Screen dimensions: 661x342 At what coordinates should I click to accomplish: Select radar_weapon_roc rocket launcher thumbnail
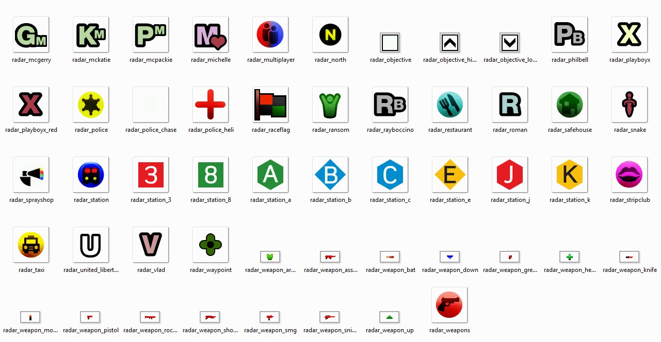click(x=150, y=317)
